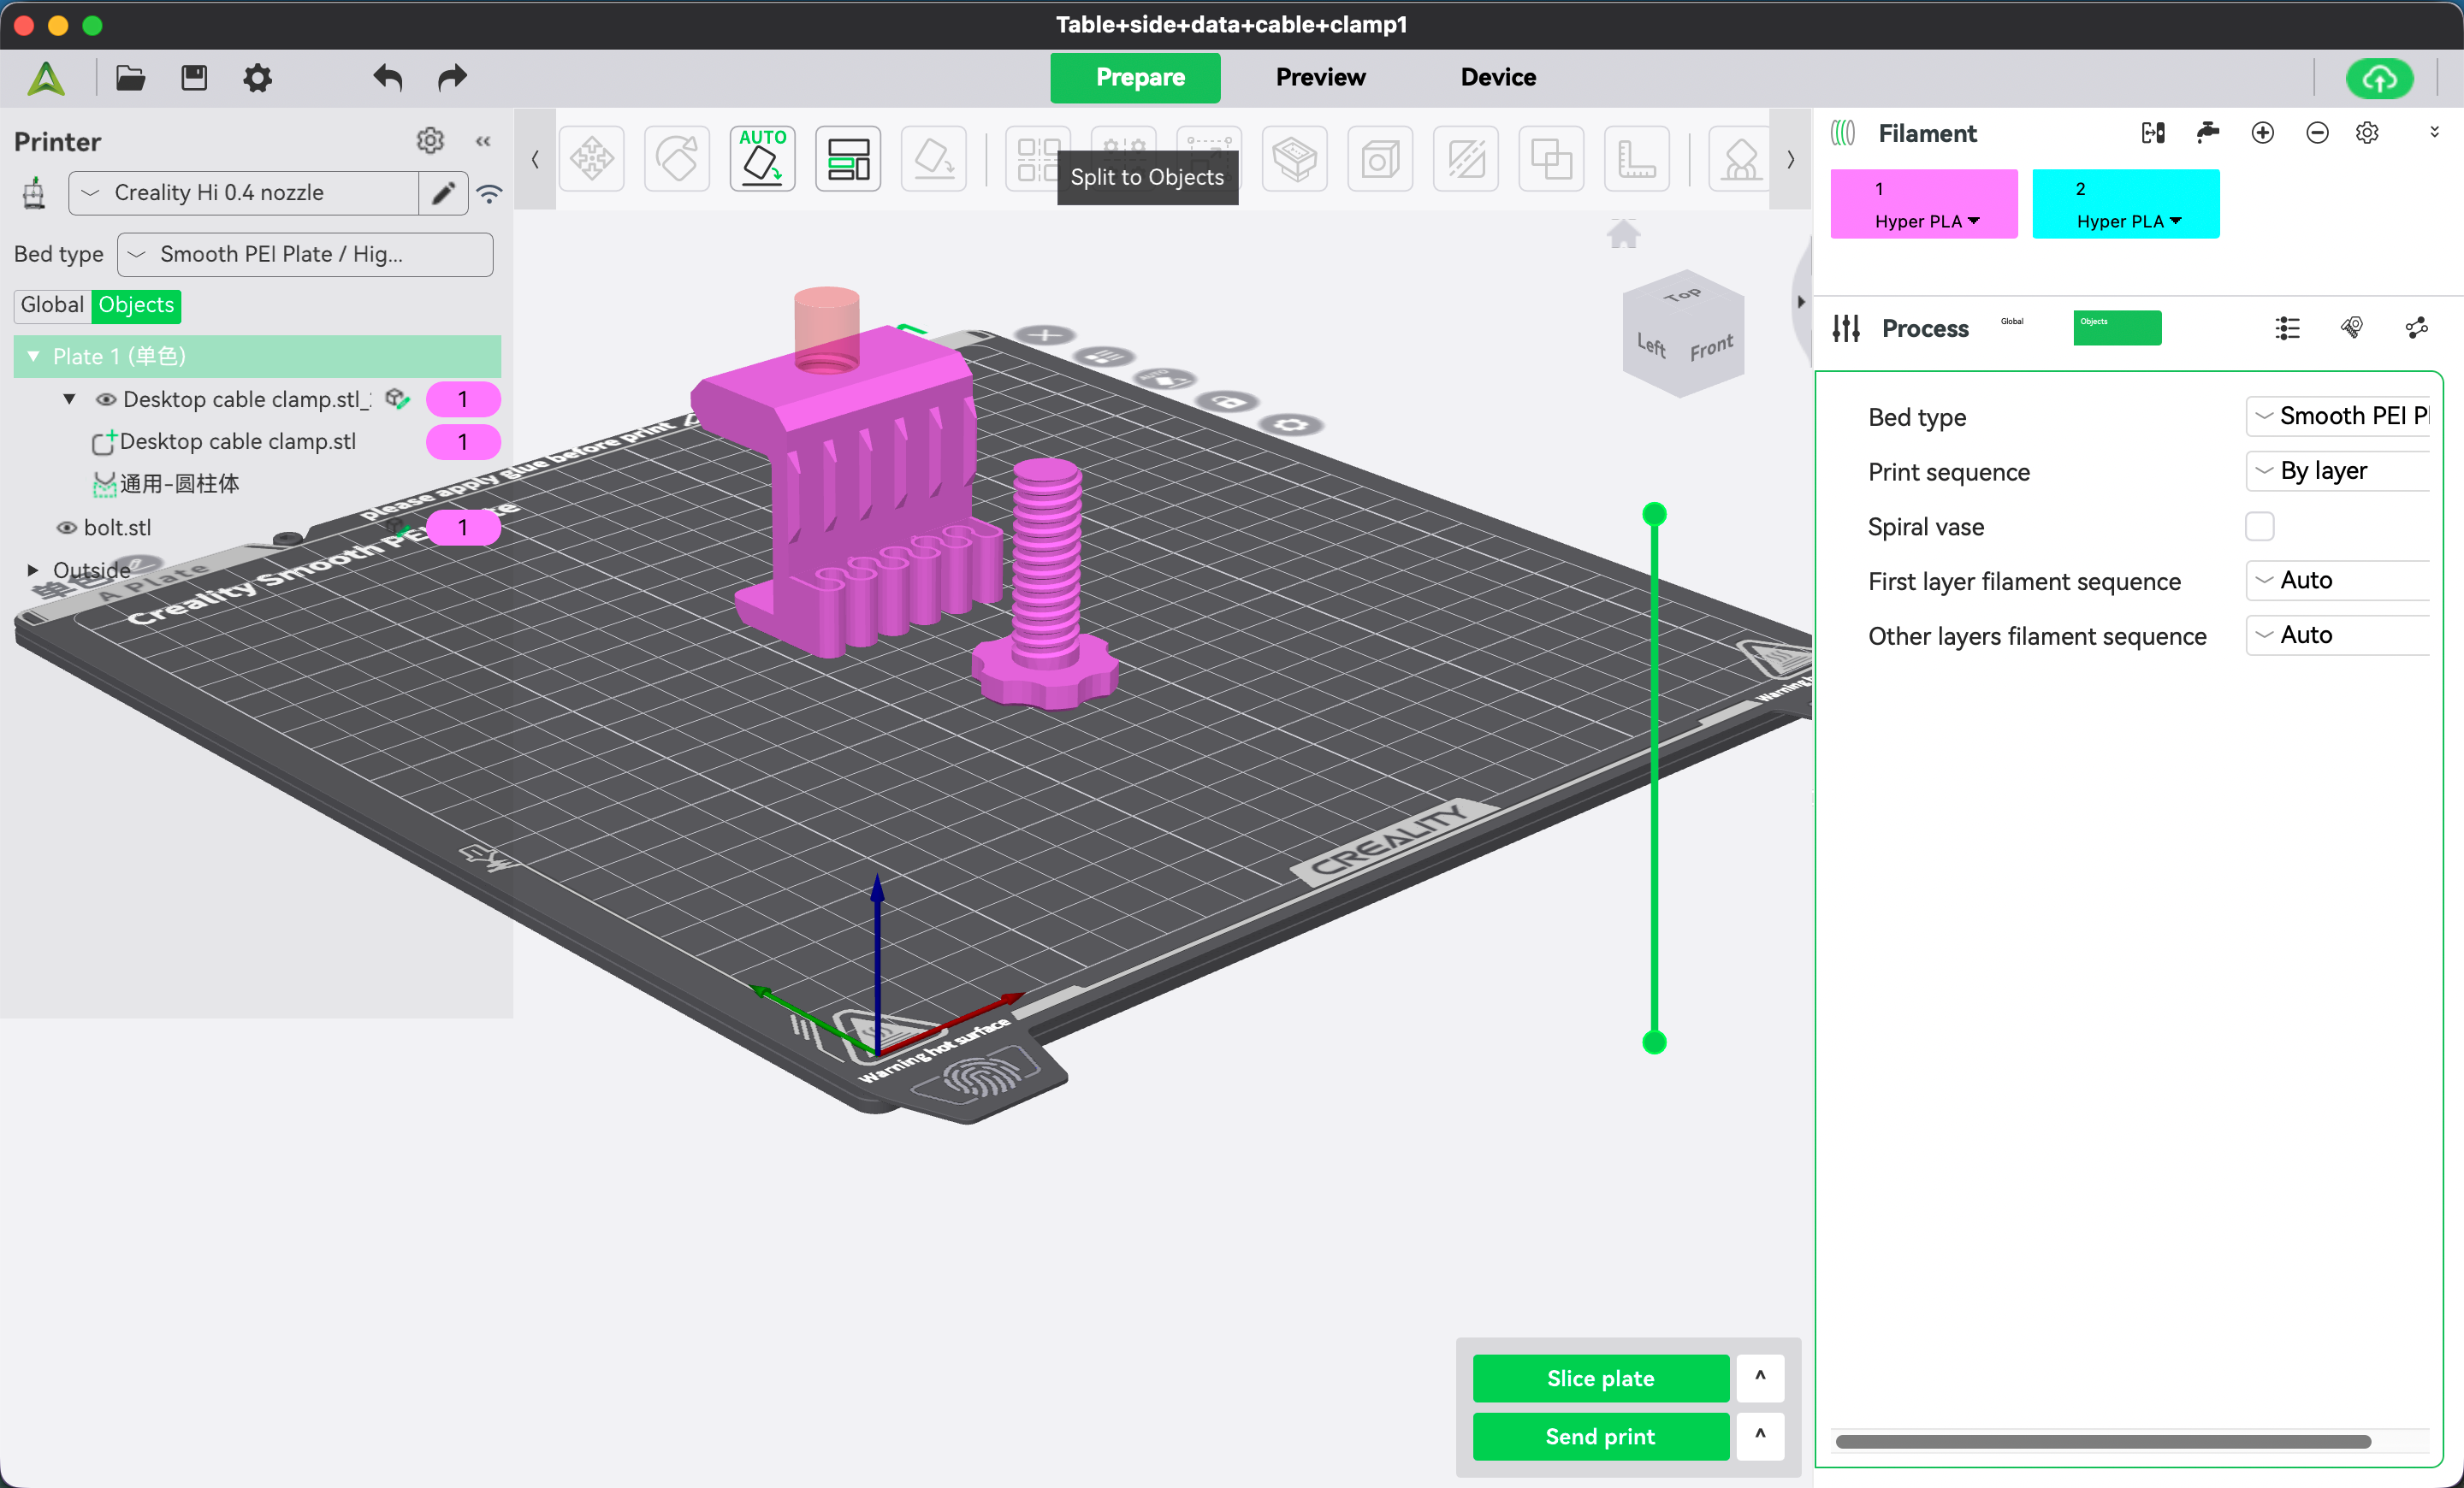Select the Move tool icon
This screenshot has height=1488, width=2464.
coord(592,158)
